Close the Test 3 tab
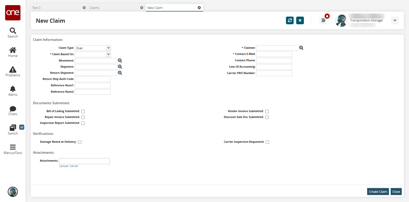The height and width of the screenshot is (202, 409). click(84, 8)
